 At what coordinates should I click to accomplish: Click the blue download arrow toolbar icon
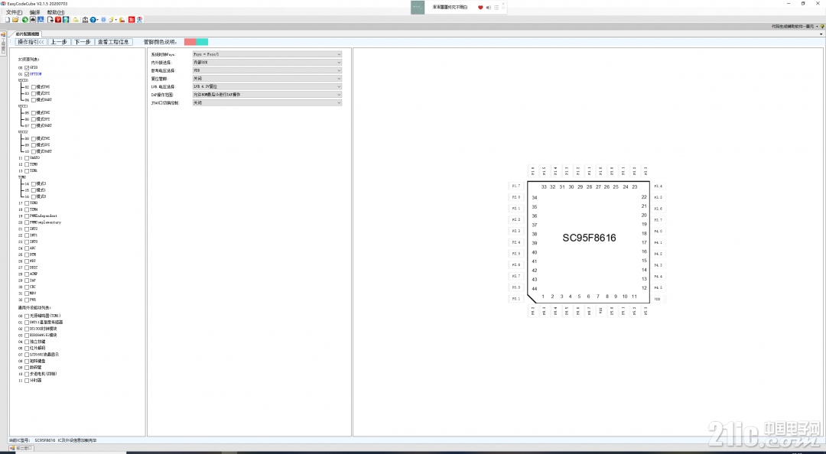coord(41,19)
